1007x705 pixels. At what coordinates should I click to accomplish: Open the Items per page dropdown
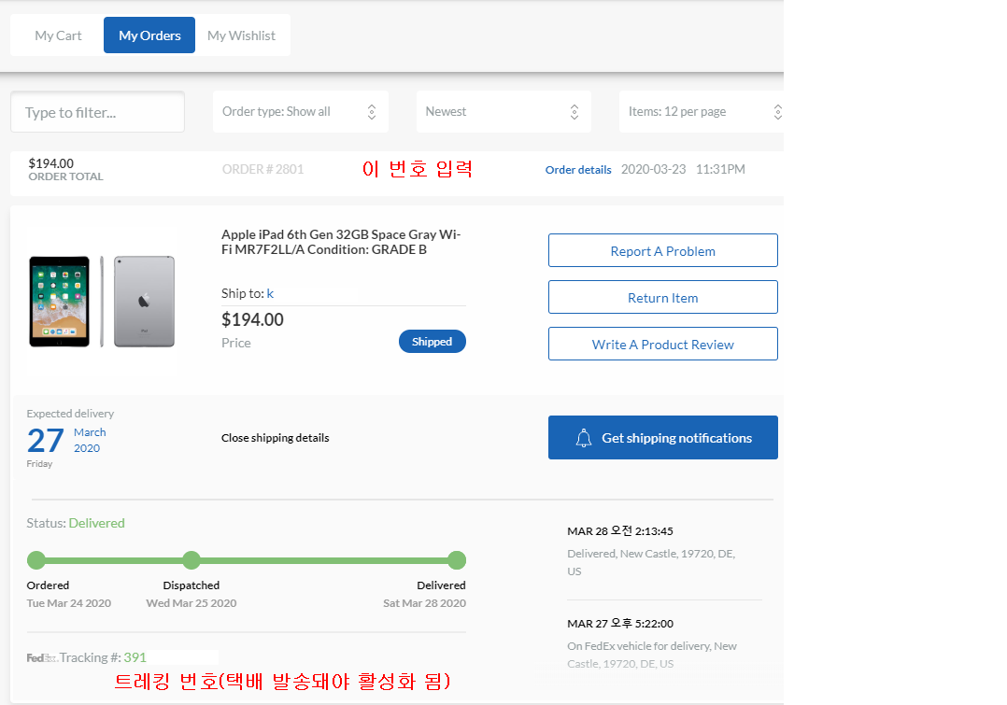702,112
